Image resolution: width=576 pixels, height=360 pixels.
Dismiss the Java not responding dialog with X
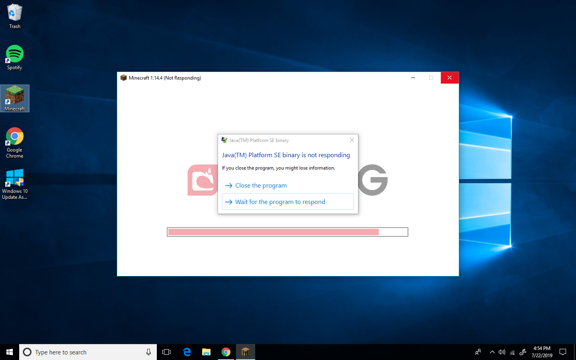[x=352, y=140]
